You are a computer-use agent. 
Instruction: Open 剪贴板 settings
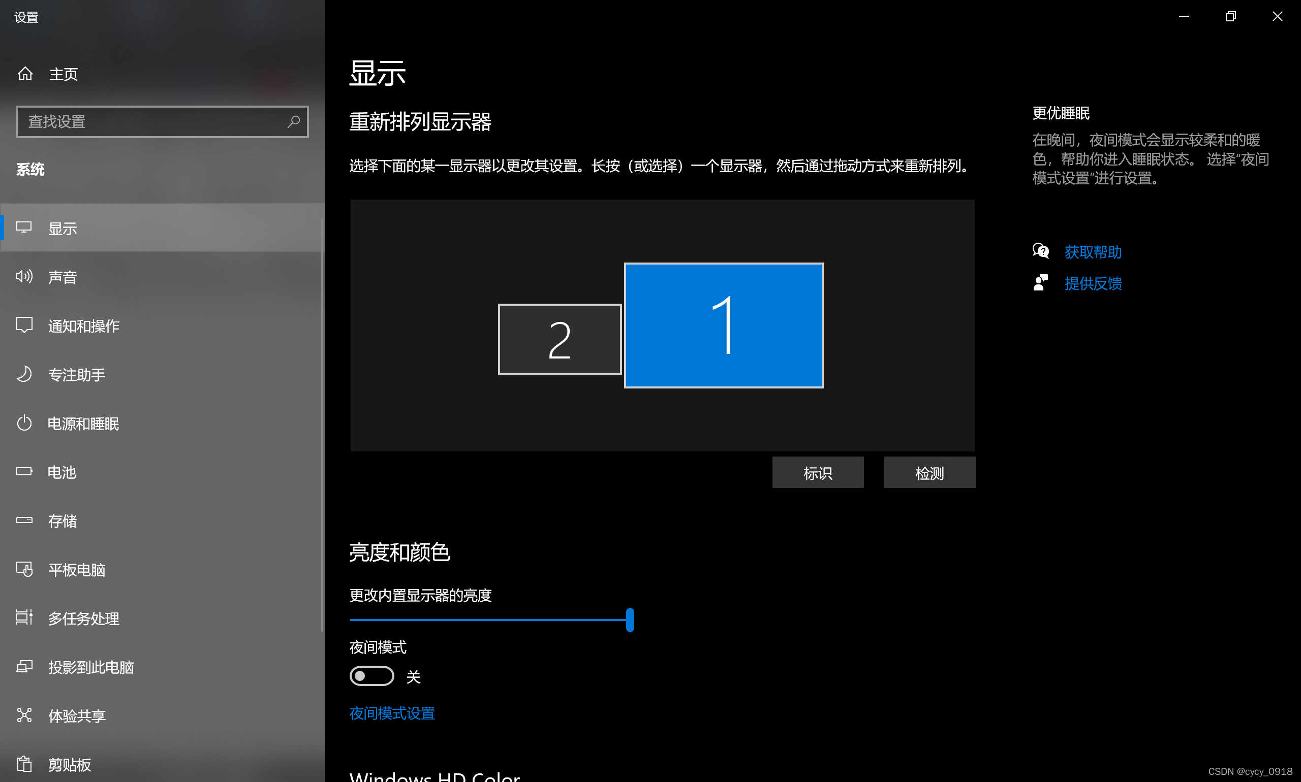click(163, 764)
